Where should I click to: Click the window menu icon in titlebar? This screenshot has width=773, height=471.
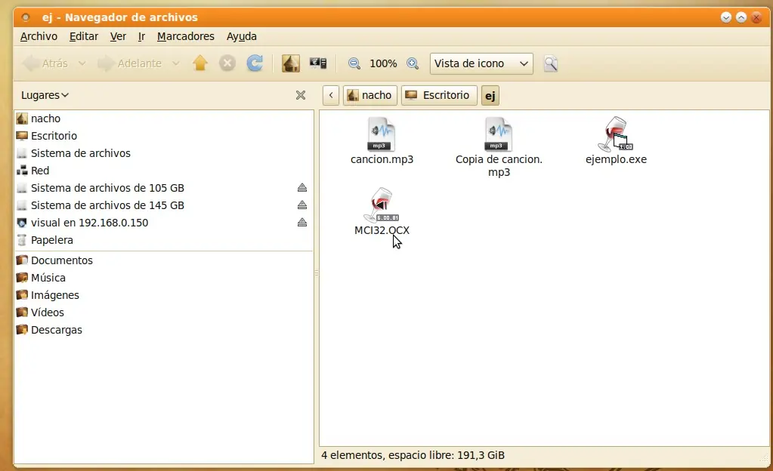tap(26, 17)
